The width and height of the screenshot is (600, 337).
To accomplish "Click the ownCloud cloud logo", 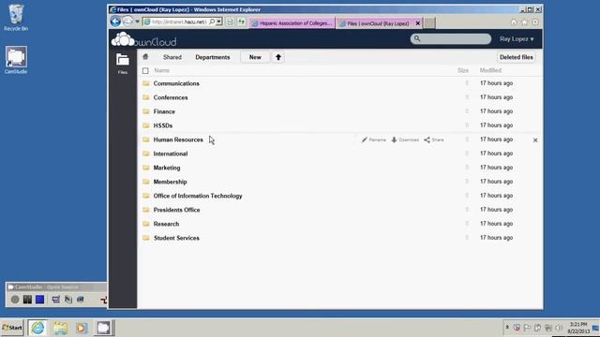I will tap(123, 39).
